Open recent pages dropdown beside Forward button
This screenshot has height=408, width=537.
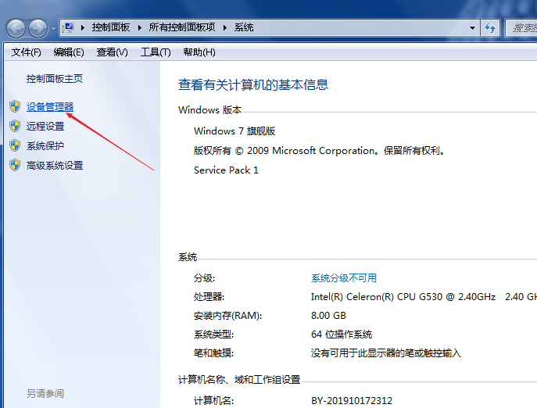click(x=53, y=28)
